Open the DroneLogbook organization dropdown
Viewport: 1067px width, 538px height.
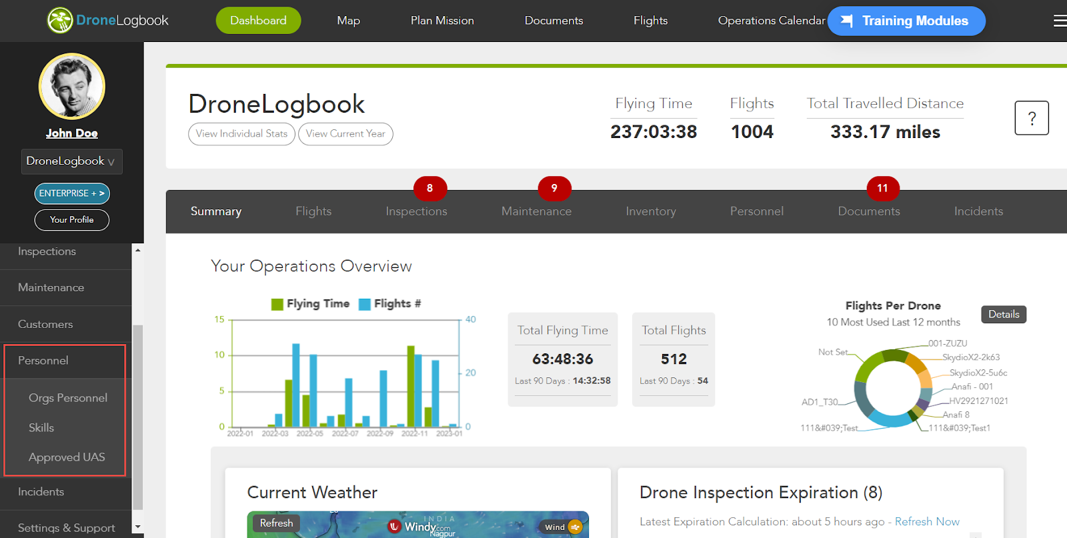pyautogui.click(x=71, y=161)
